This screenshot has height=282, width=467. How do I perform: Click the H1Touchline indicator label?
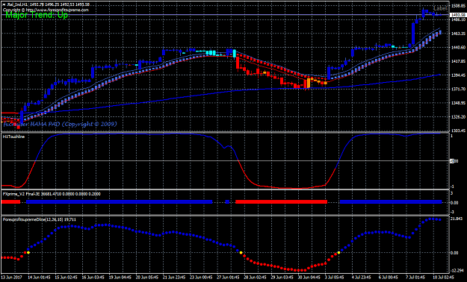click(13, 137)
